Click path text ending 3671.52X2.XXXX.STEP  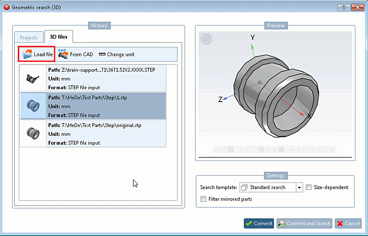102,70
